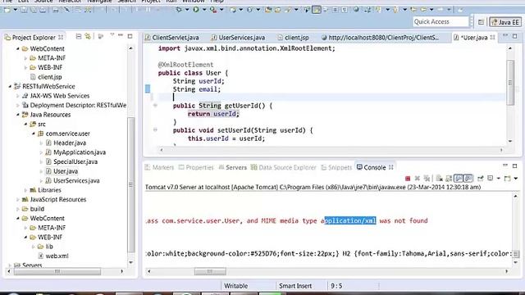Collapse the RESTfulWebService project node
Image resolution: width=525 pixels, height=295 pixels.
click(x=10, y=86)
